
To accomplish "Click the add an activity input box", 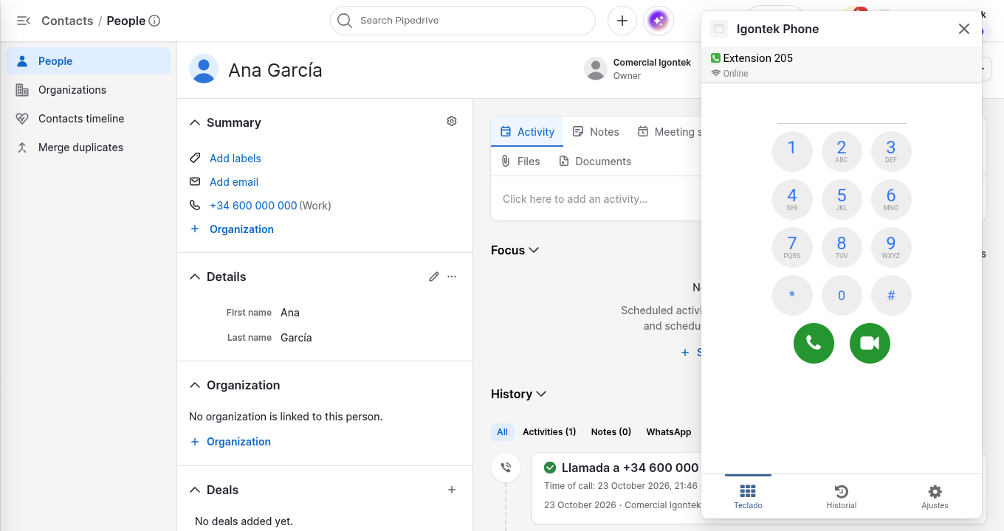I will click(x=595, y=198).
